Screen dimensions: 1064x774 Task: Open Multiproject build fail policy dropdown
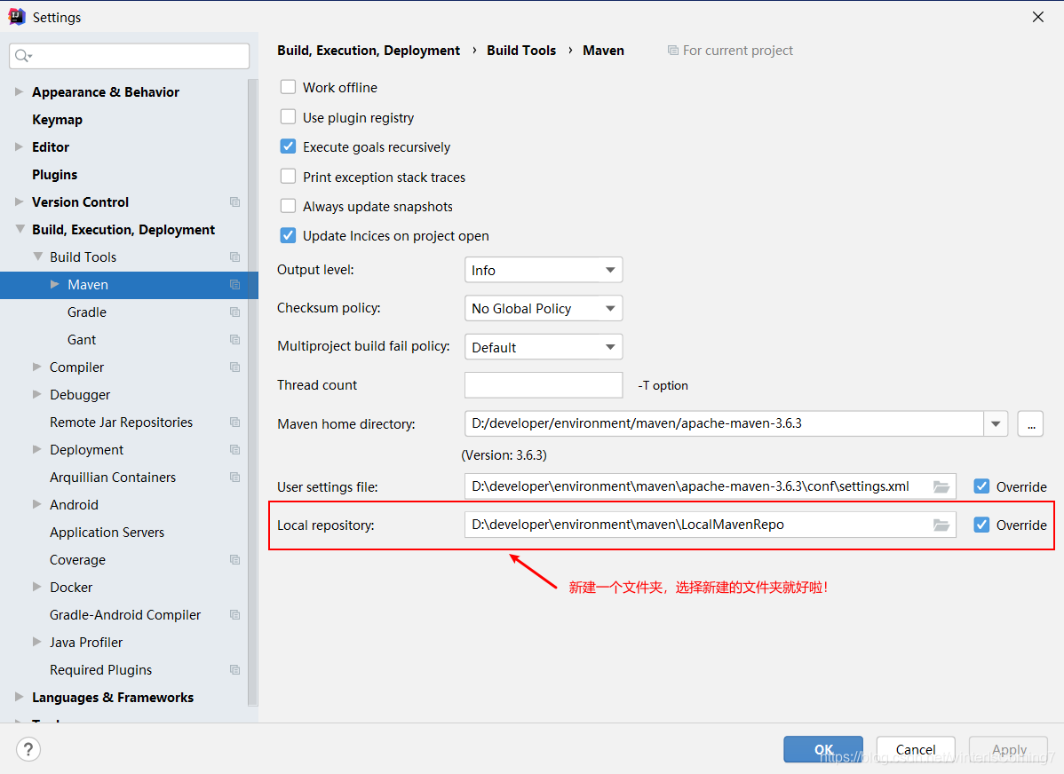[544, 347]
